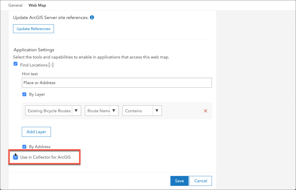Open the Existing Bicycle Routes layer dropdown
Viewport: 296px width, 190px height.
(x=53, y=111)
